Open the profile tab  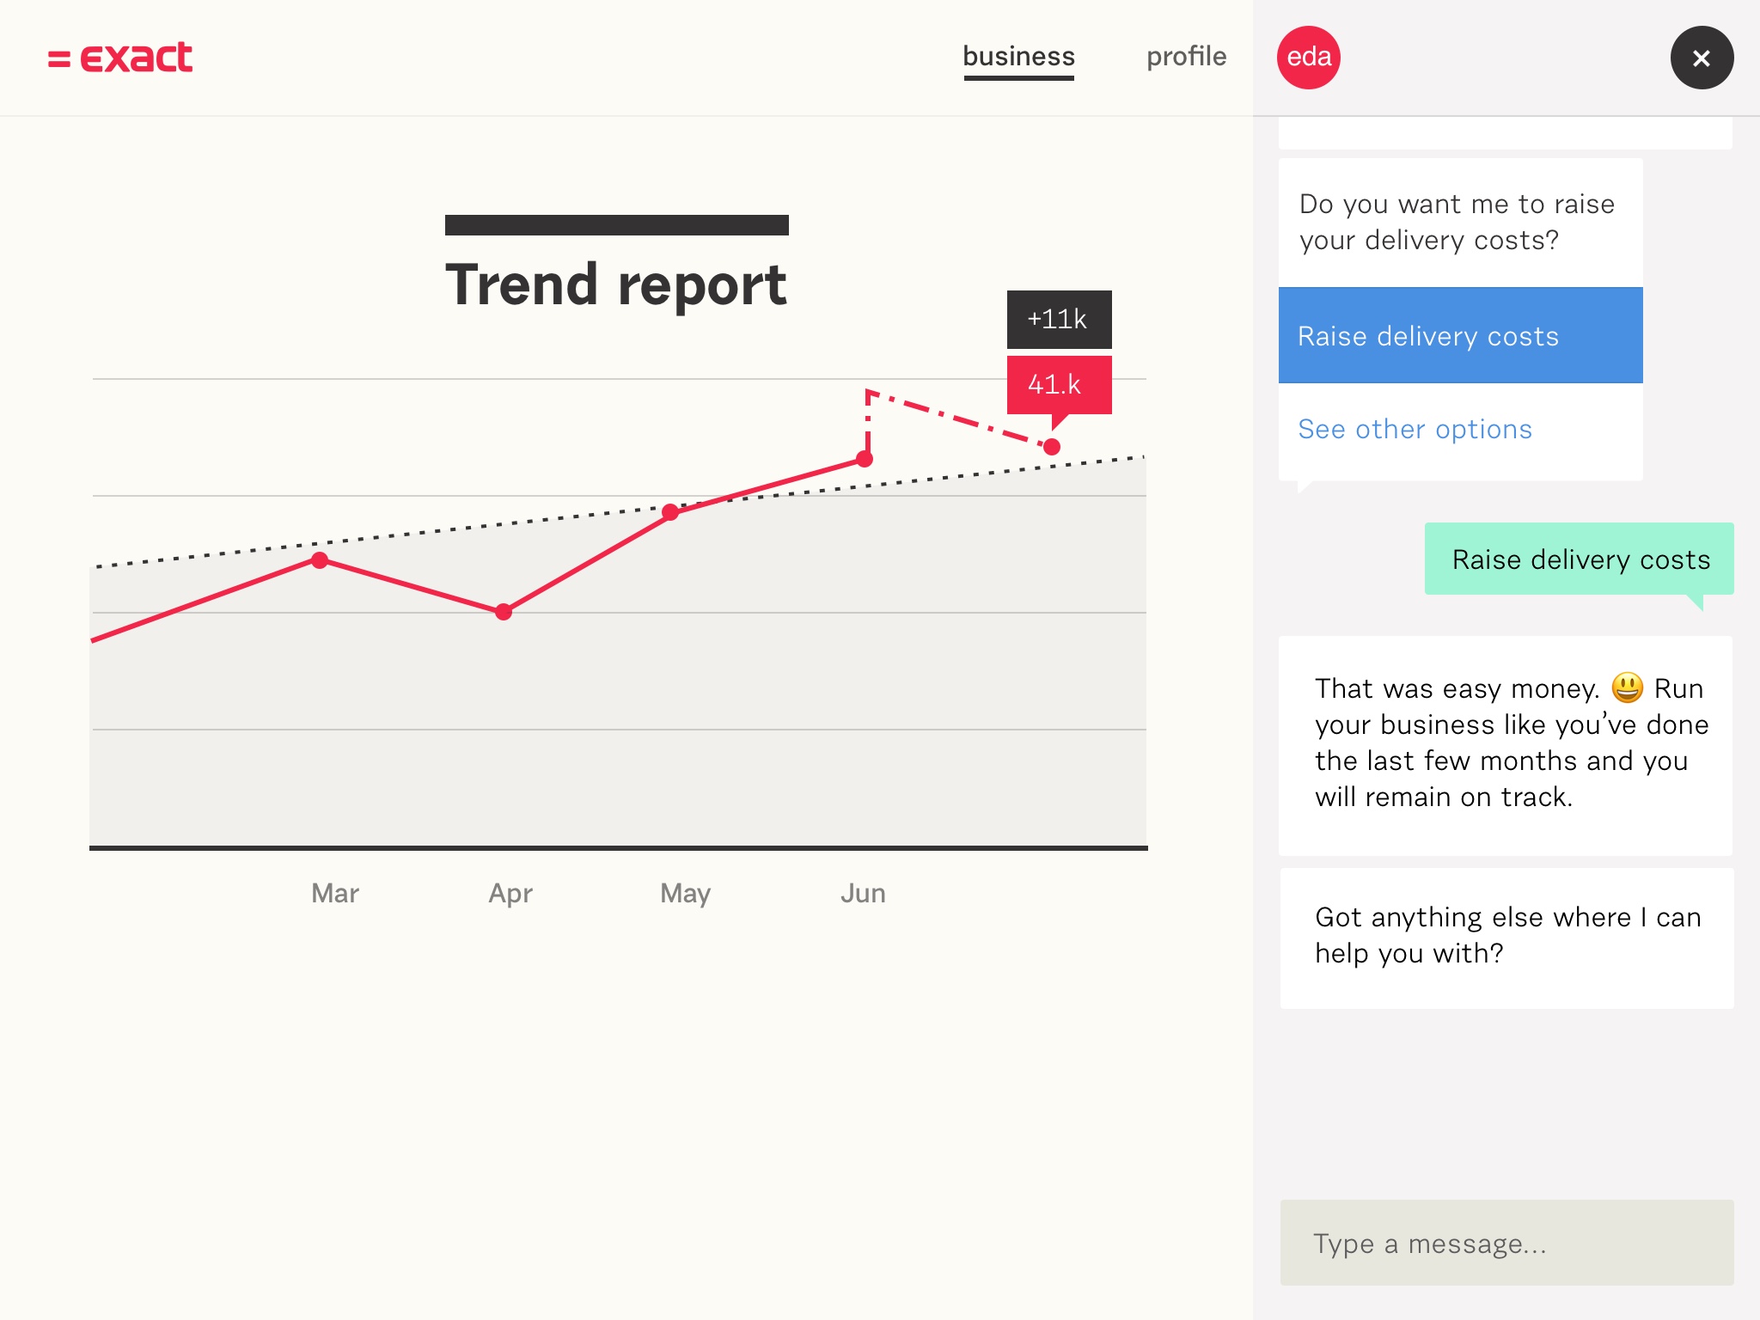(x=1186, y=57)
